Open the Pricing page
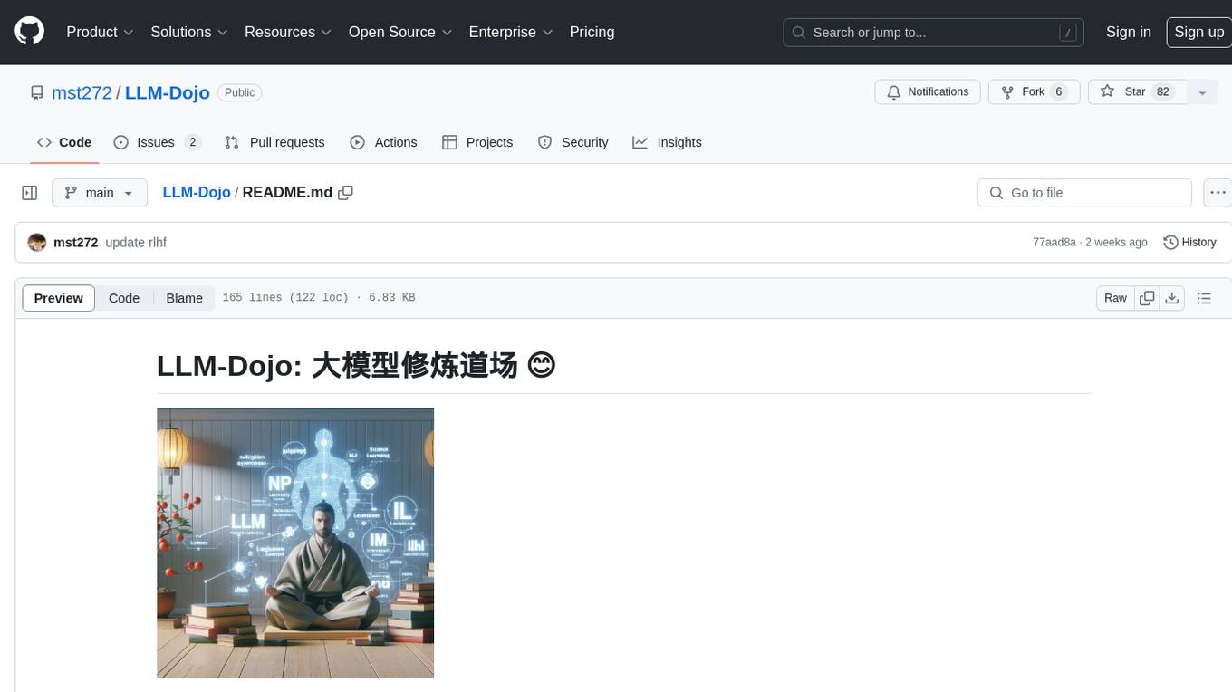This screenshot has height=692, width=1232. [x=592, y=32]
